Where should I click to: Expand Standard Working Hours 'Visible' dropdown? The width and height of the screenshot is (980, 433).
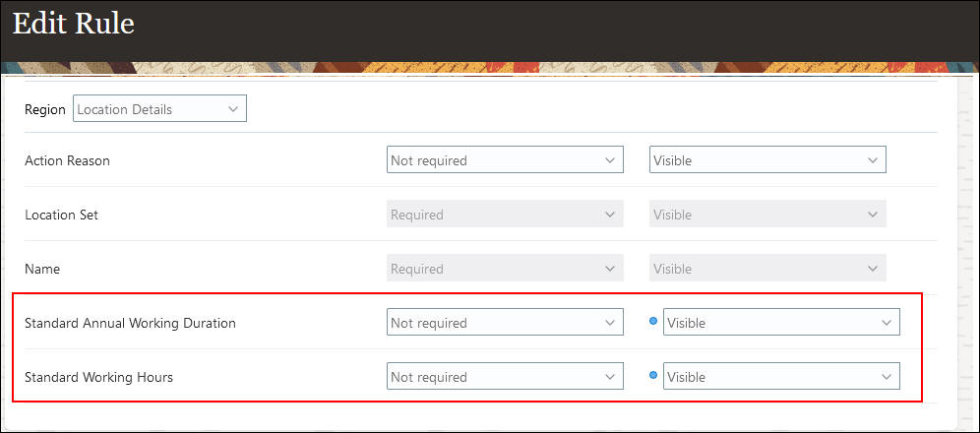(781, 377)
